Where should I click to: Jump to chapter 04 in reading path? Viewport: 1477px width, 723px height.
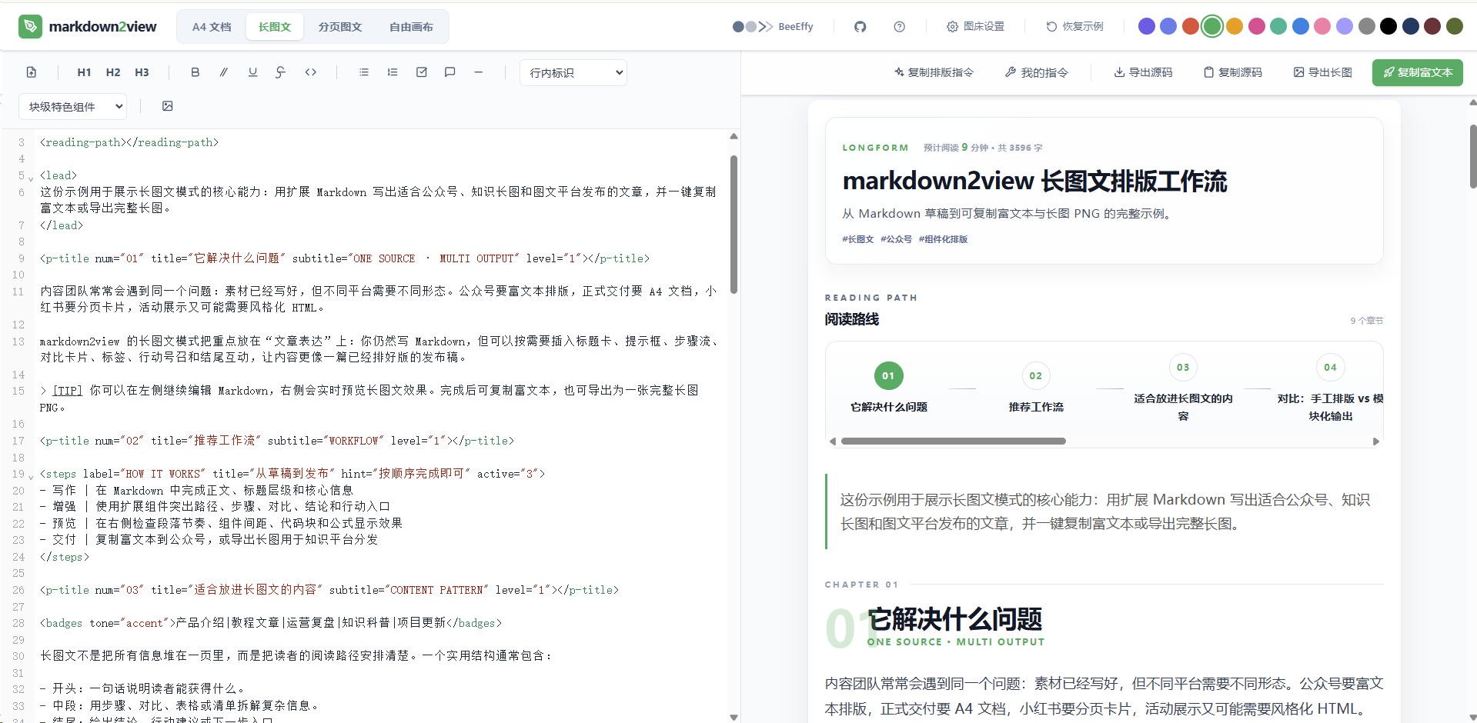[x=1330, y=387]
